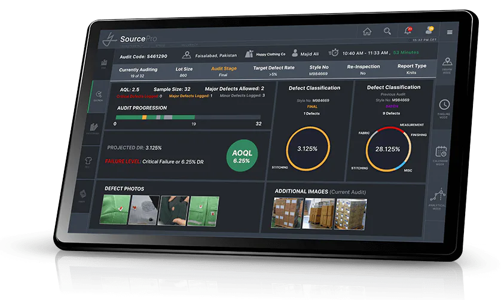Select the Report Type column
Viewport: 501px width, 300px height.
tap(411, 69)
